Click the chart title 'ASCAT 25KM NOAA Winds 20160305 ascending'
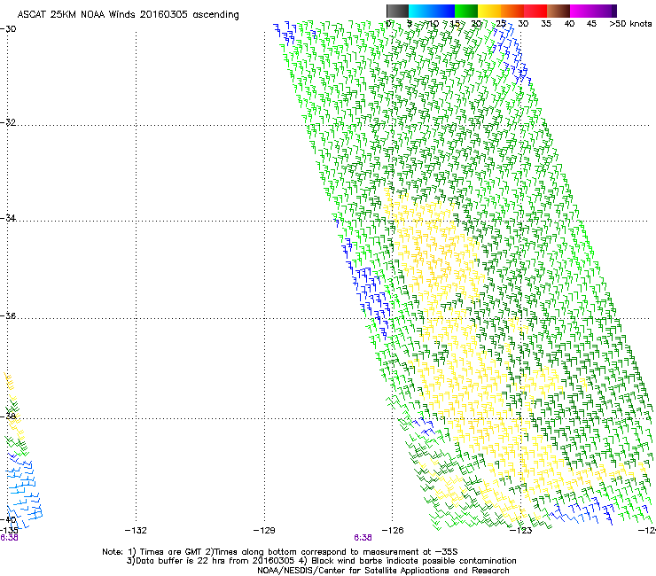This screenshot has width=656, height=576. [x=128, y=15]
